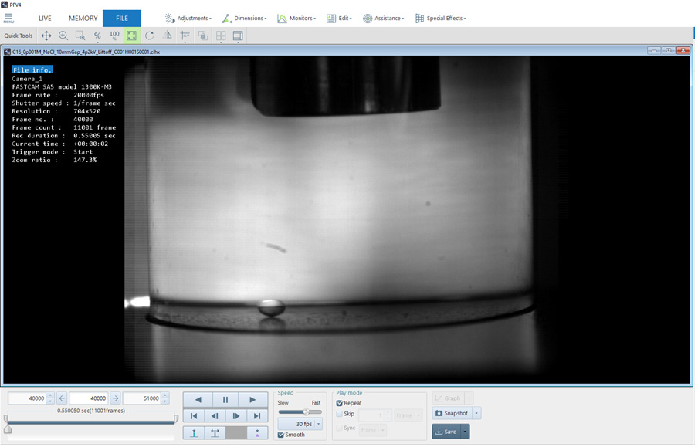Screen dimensions: 698x447
Task: Disable the Smooth checkbox
Action: pyautogui.click(x=281, y=435)
